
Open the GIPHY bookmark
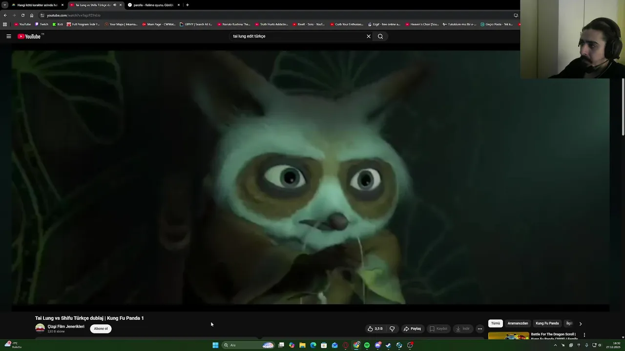coord(196,24)
